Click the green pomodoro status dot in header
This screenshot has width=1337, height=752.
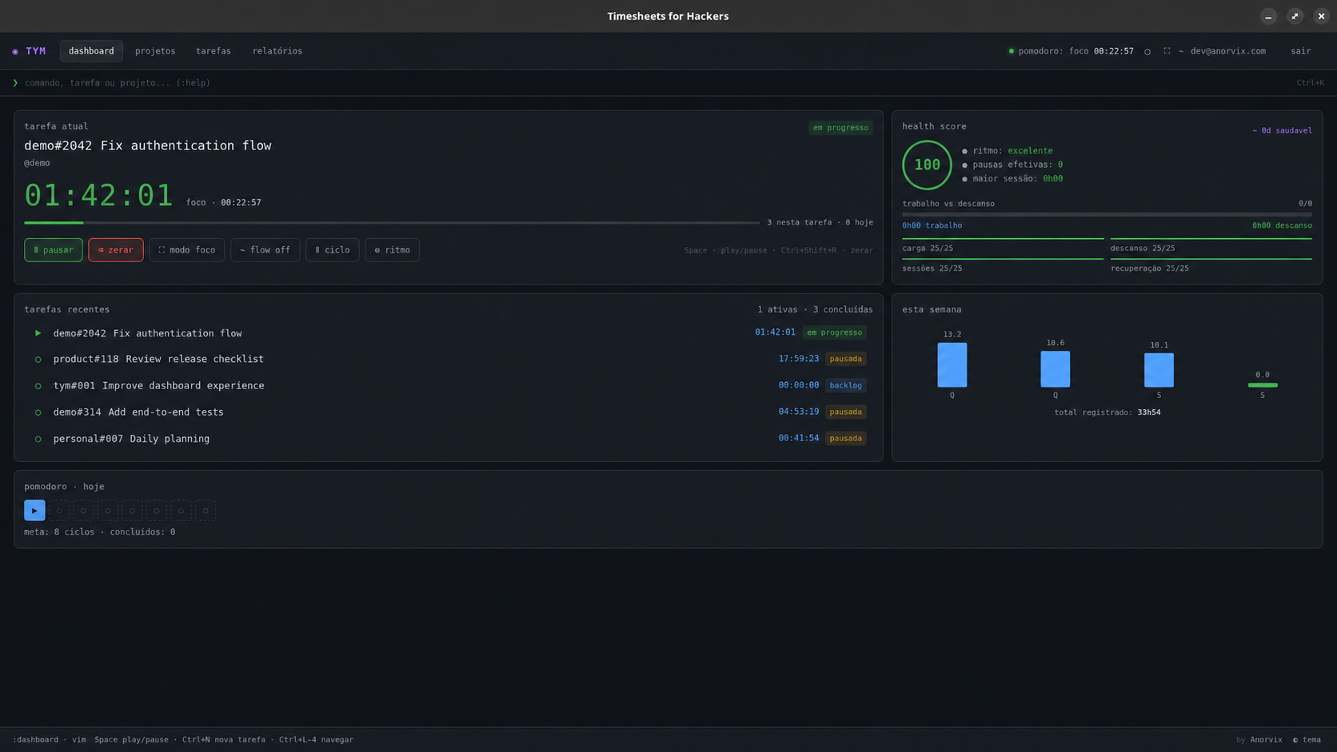coord(1012,51)
